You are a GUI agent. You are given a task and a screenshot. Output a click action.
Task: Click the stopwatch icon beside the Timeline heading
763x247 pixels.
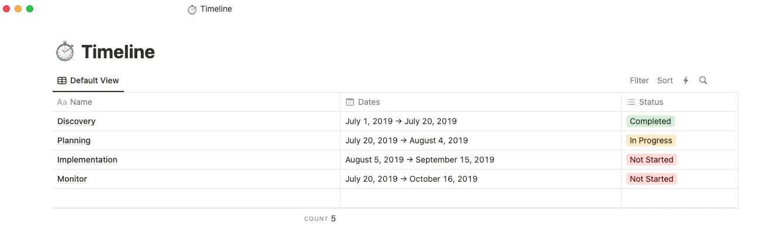65,52
